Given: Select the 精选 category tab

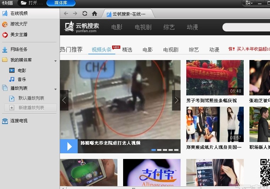Looking at the screenshot, I should coord(127,50).
